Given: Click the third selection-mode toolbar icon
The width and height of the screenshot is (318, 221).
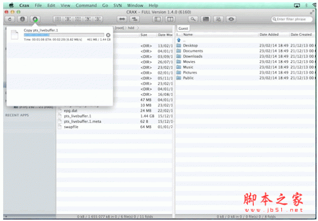Looking at the screenshot, I should pos(78,19).
